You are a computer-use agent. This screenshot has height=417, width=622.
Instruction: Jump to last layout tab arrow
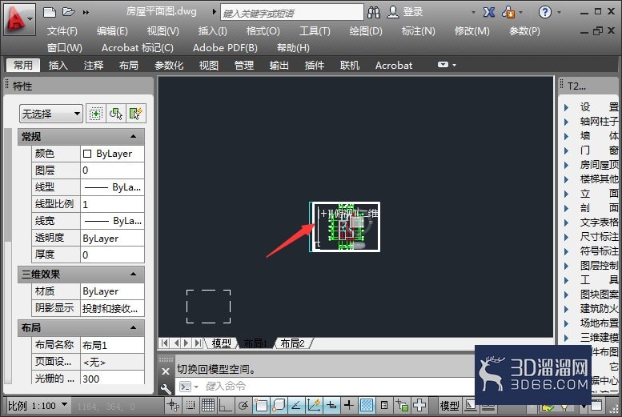[x=198, y=343]
